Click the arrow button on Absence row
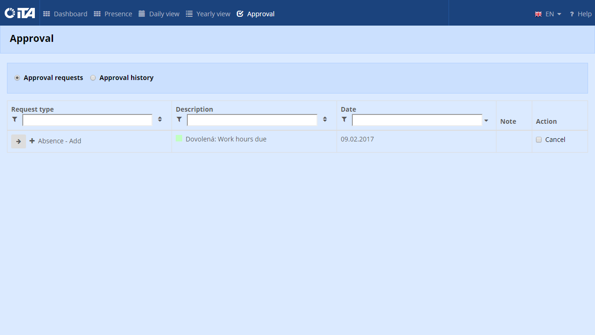 coord(19,141)
